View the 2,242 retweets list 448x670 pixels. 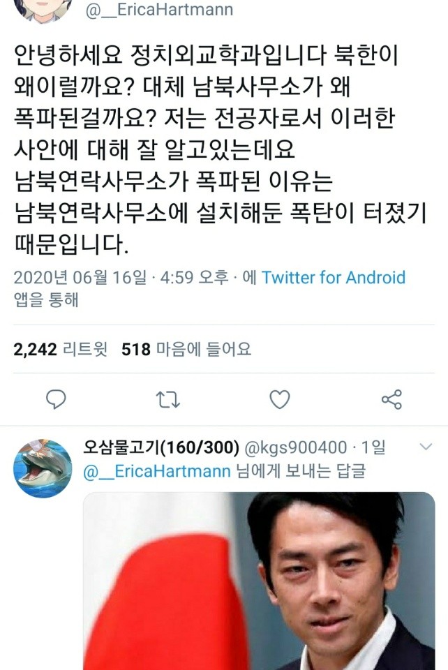tap(60, 349)
